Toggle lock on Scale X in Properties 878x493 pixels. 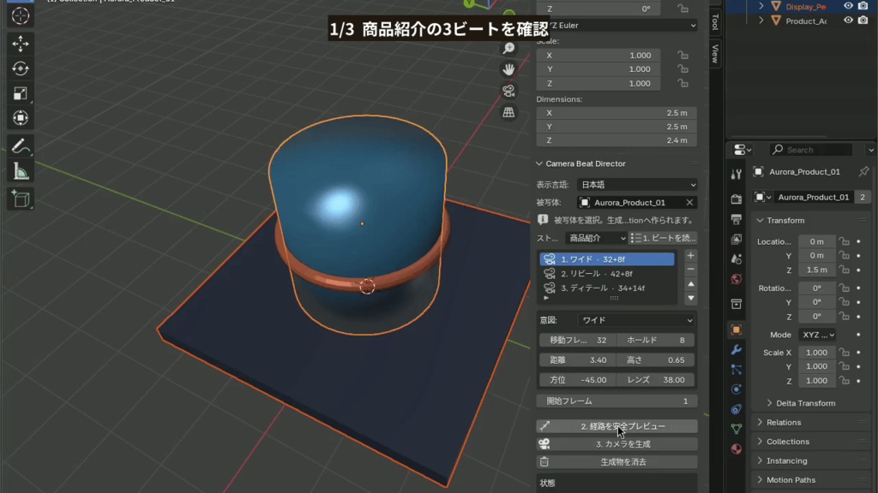tap(844, 353)
